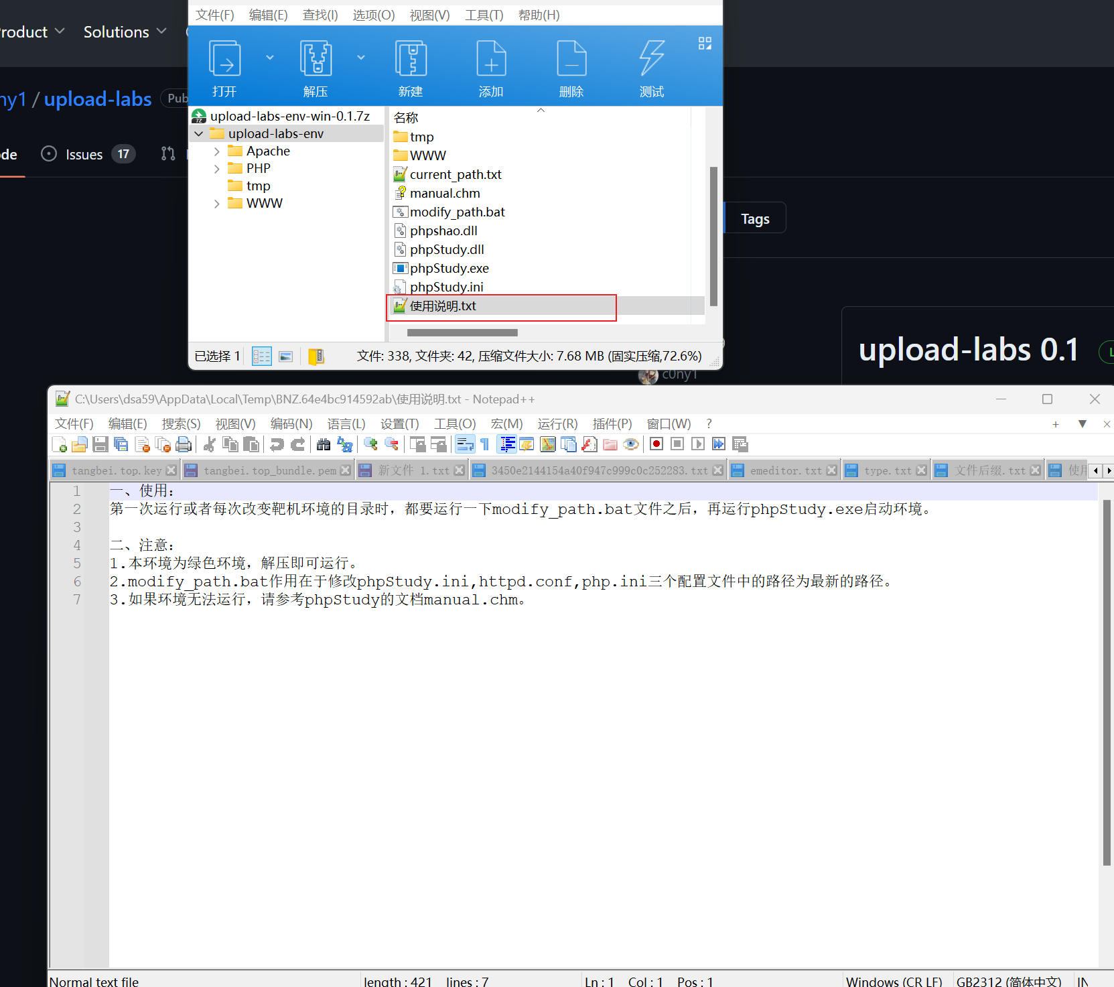Expand the Apache folder in Bandizip tree

(x=217, y=151)
